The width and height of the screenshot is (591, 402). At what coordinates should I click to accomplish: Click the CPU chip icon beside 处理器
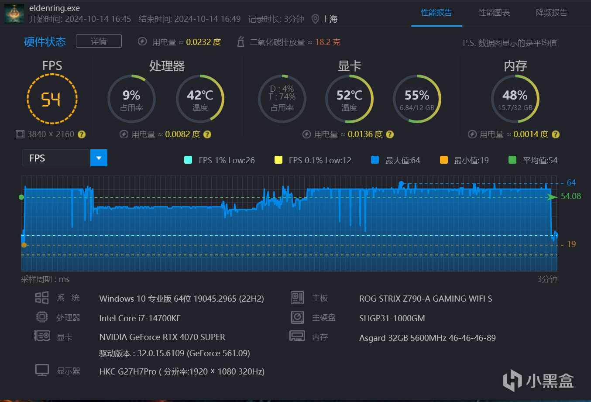(x=42, y=317)
